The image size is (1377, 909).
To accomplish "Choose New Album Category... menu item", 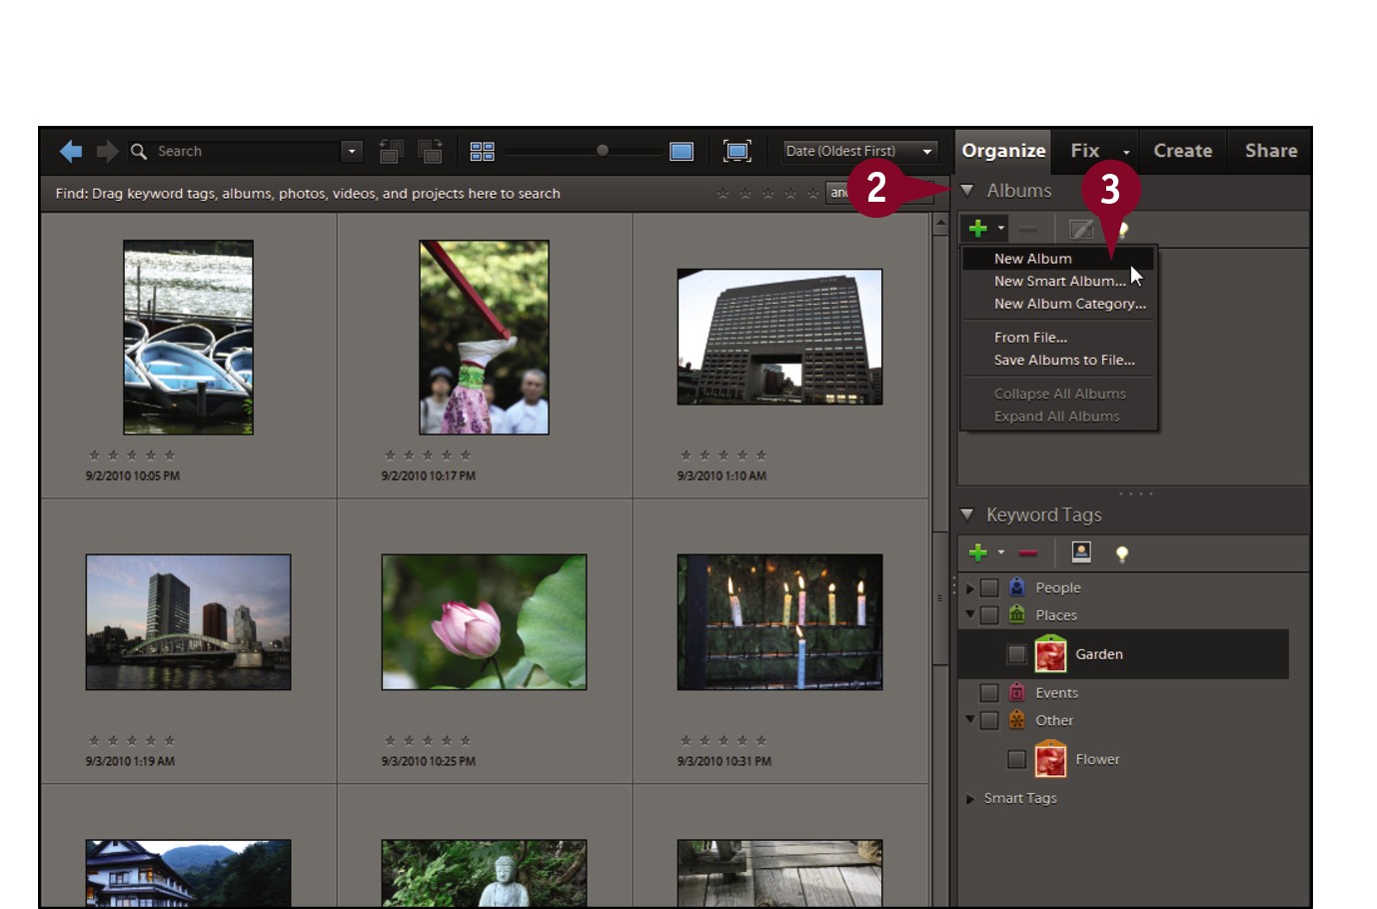I will click(x=1057, y=304).
